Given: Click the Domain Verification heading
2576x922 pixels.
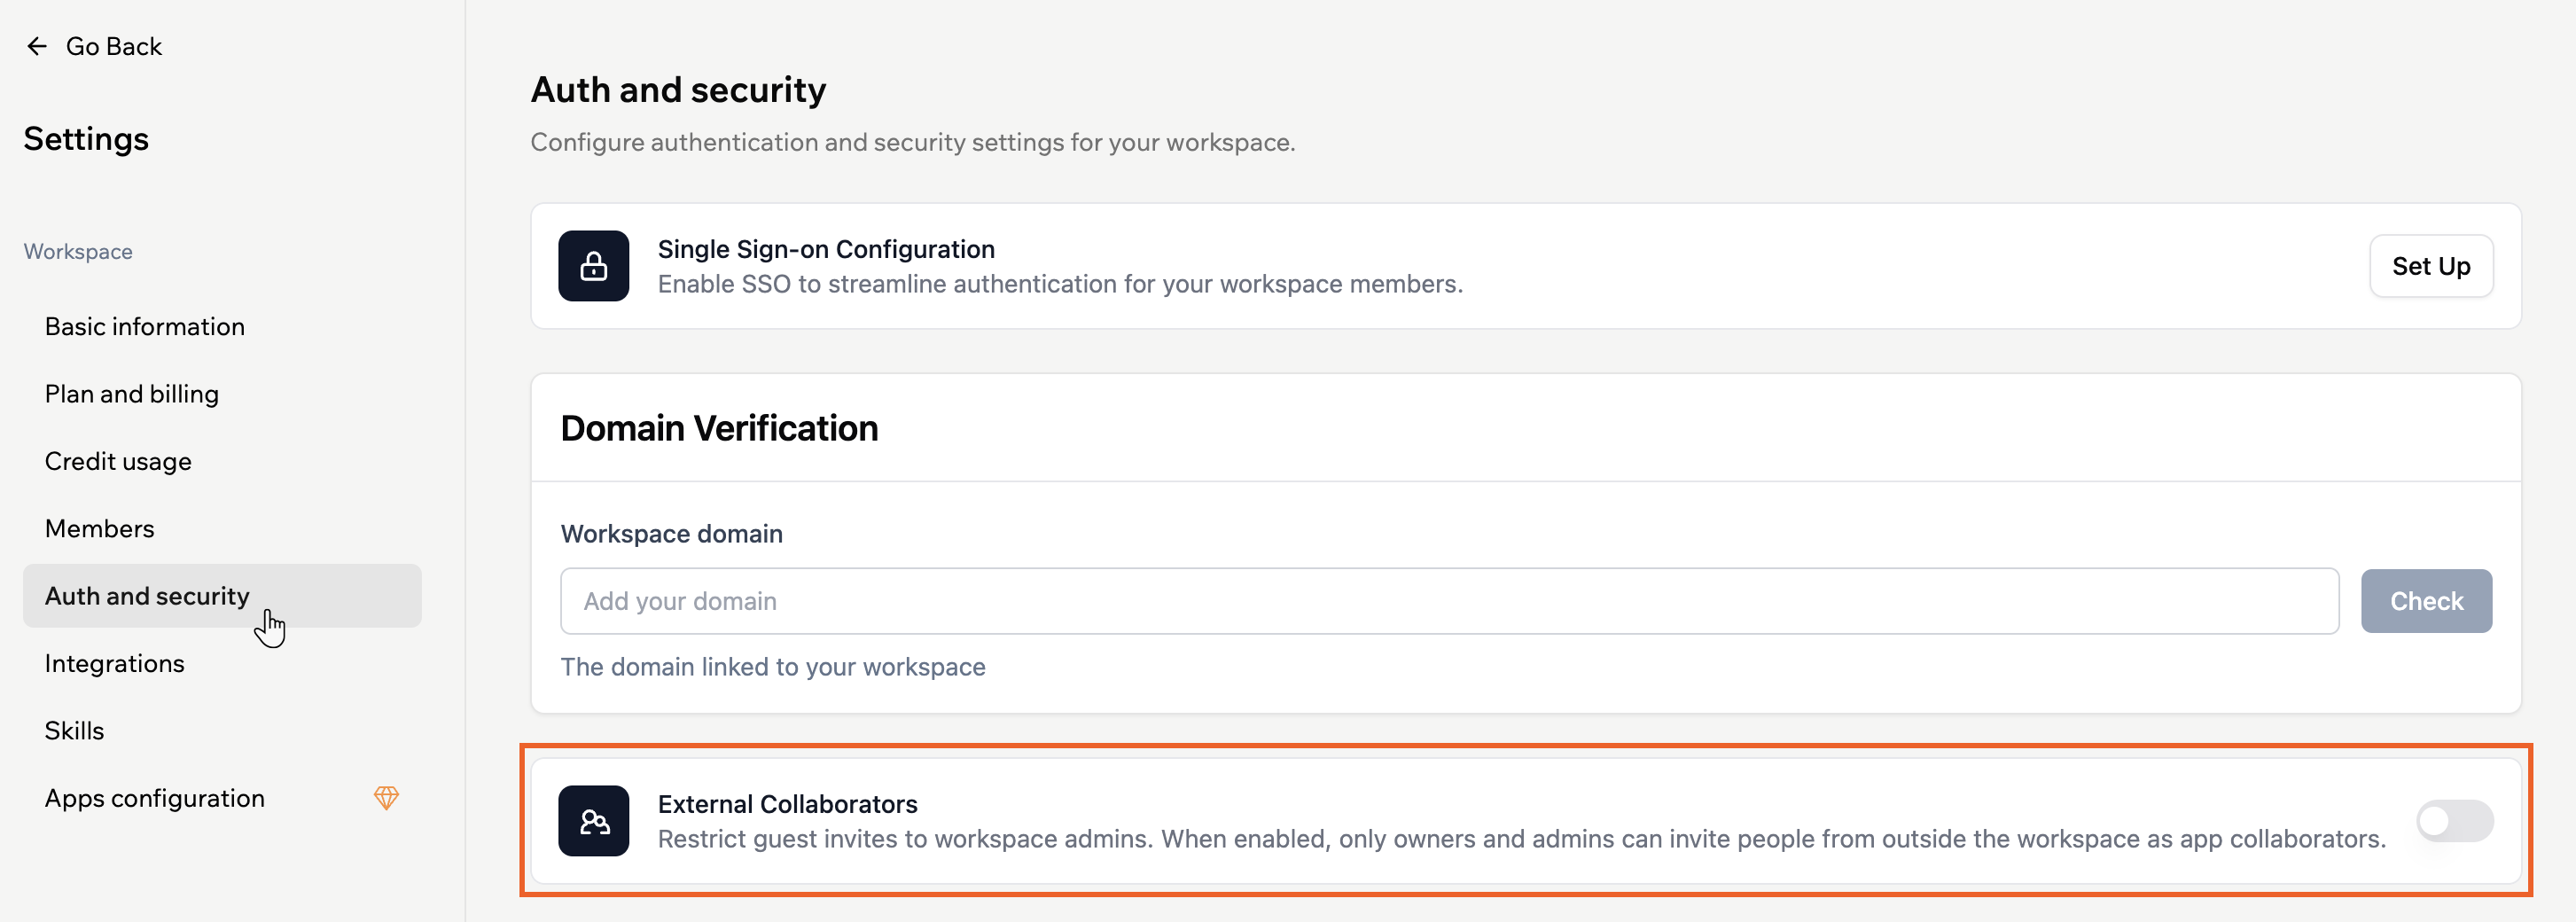Looking at the screenshot, I should (719, 428).
